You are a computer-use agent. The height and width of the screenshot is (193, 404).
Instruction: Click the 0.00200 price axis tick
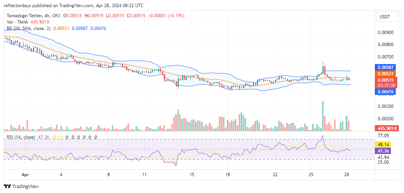[x=385, y=119]
